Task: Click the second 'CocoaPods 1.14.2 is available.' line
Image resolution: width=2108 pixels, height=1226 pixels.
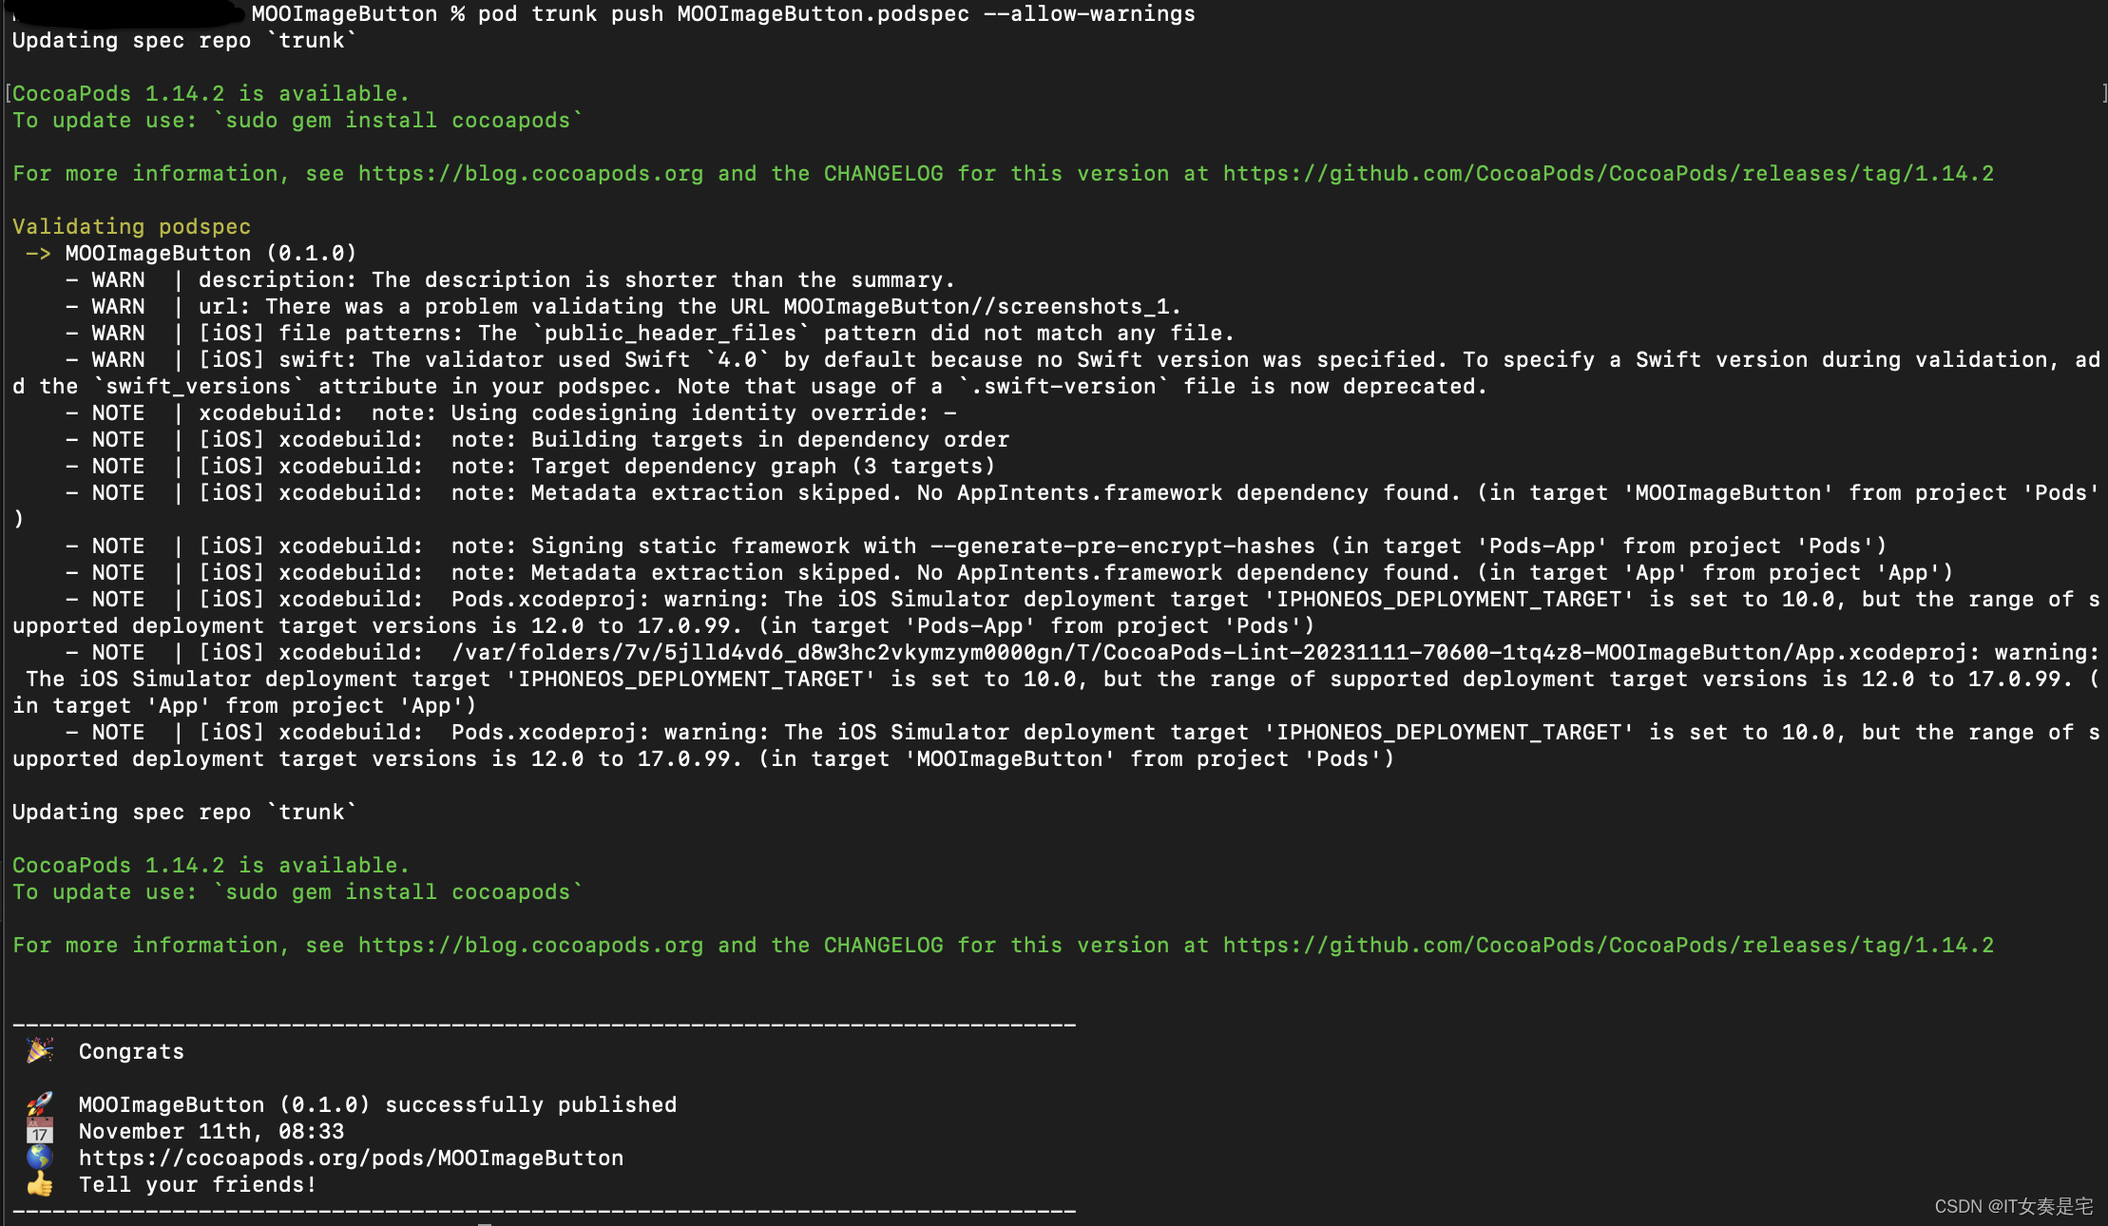Action: (x=211, y=865)
